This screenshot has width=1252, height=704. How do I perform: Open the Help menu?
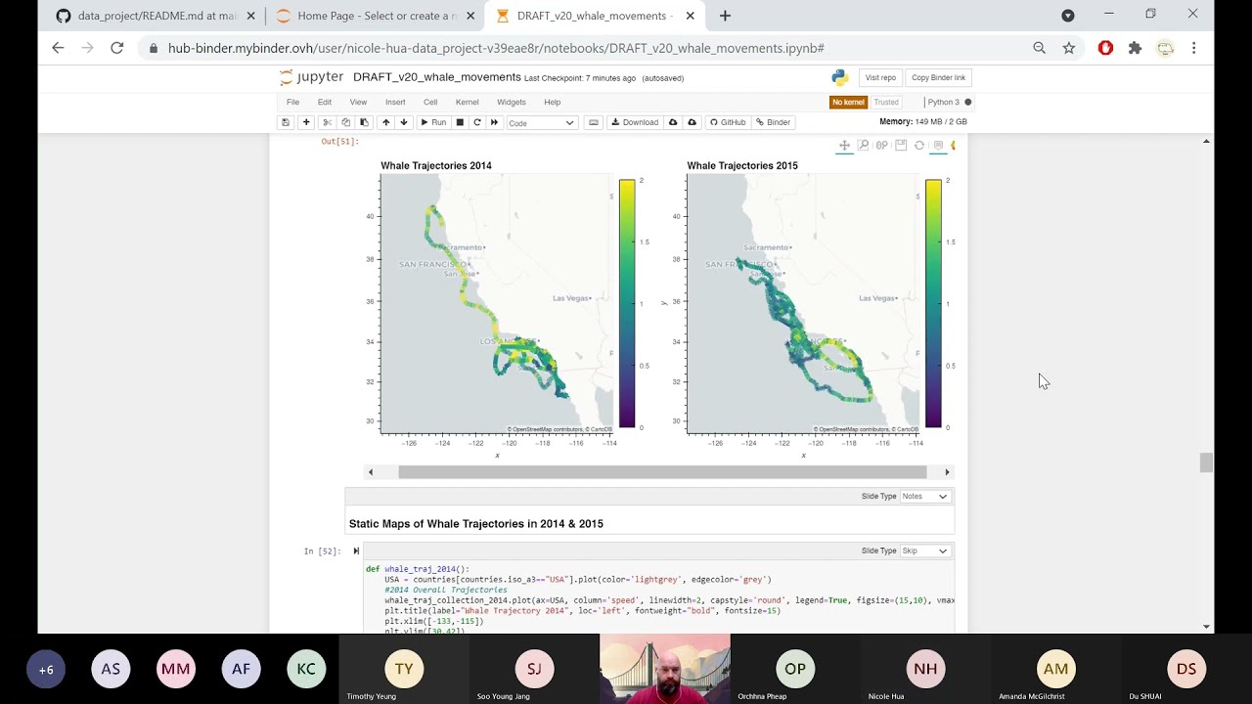552,102
